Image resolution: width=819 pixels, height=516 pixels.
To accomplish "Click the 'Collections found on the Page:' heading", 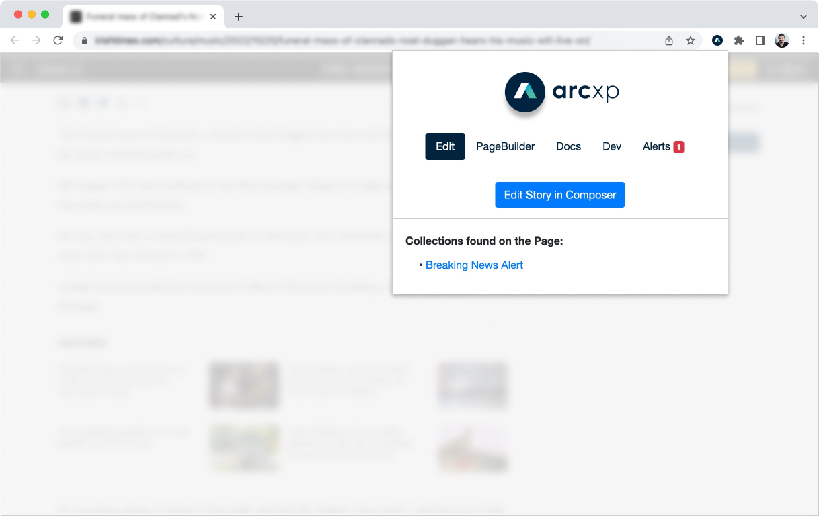I will tap(484, 241).
